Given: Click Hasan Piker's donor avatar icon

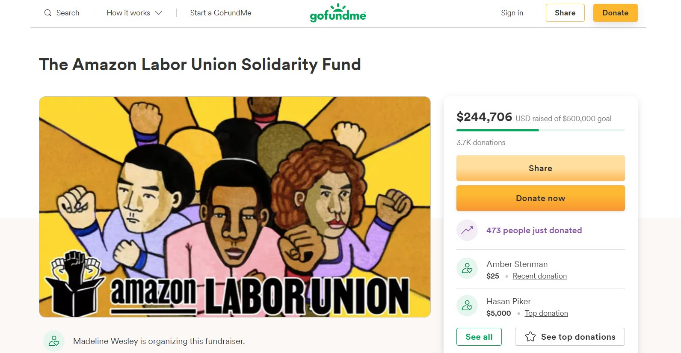Looking at the screenshot, I should point(467,306).
